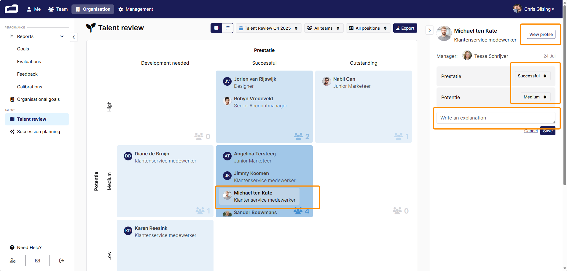The height and width of the screenshot is (271, 567).
Task: Click the Development needed column header
Action: click(x=165, y=63)
